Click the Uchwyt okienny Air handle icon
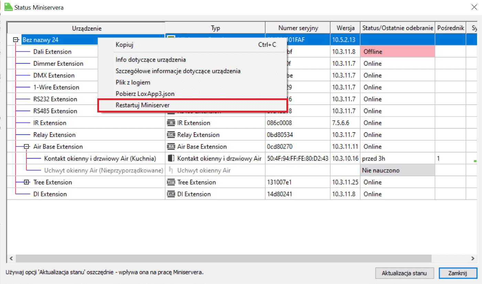 pos(171,171)
